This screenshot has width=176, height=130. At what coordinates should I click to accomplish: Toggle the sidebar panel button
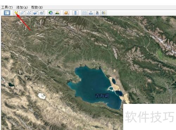point(7,13)
